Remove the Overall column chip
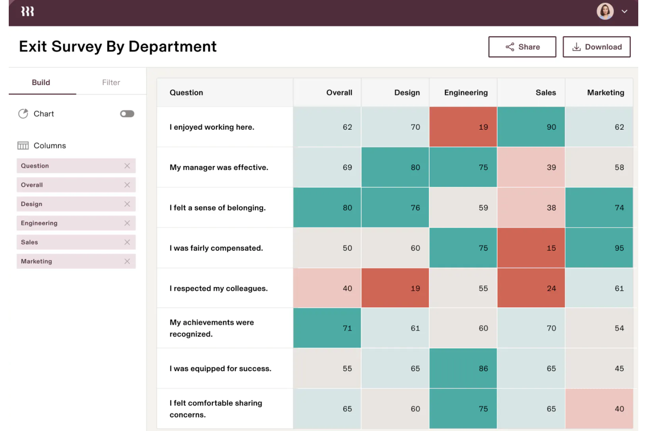The width and height of the screenshot is (647, 431). tap(127, 185)
